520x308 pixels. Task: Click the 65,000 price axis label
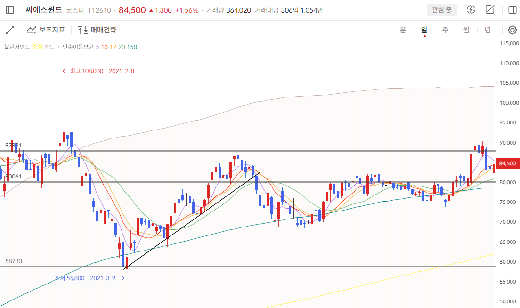click(508, 242)
